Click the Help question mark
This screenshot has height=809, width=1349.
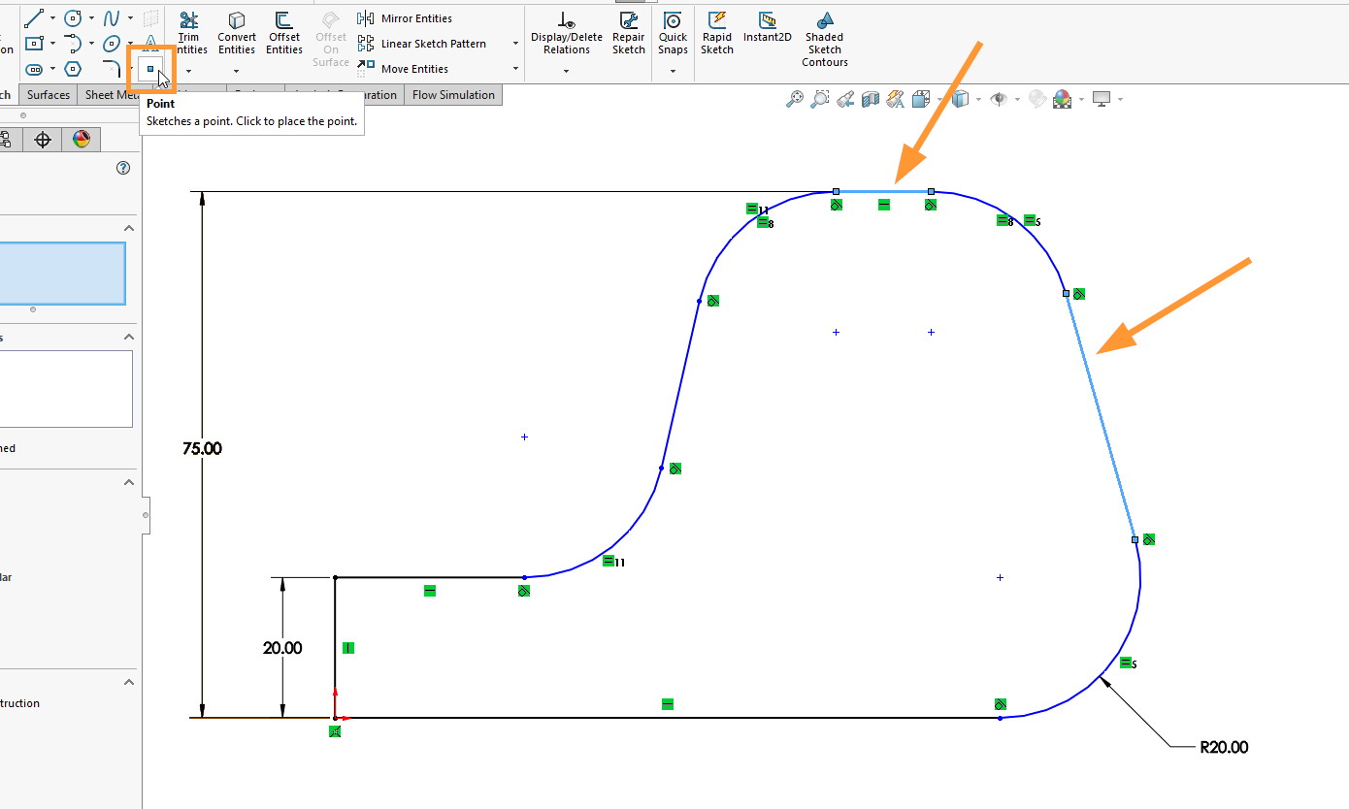[122, 168]
